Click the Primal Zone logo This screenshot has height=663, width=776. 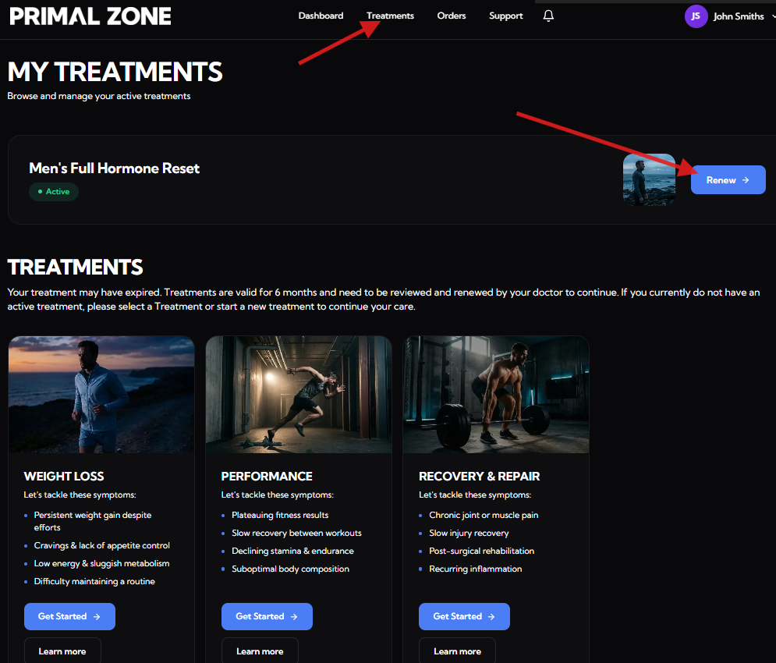click(90, 16)
